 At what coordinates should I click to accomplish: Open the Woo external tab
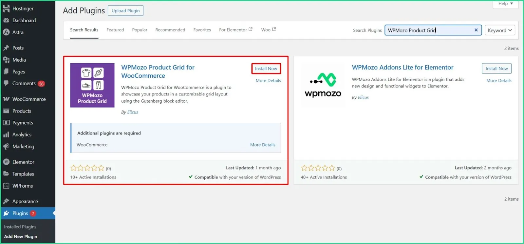coord(269,30)
